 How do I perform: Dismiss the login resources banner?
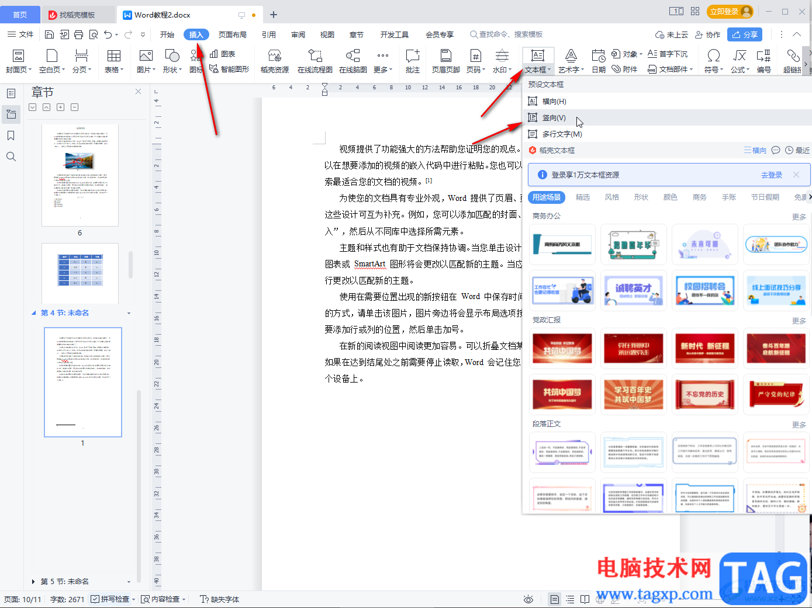(x=796, y=175)
